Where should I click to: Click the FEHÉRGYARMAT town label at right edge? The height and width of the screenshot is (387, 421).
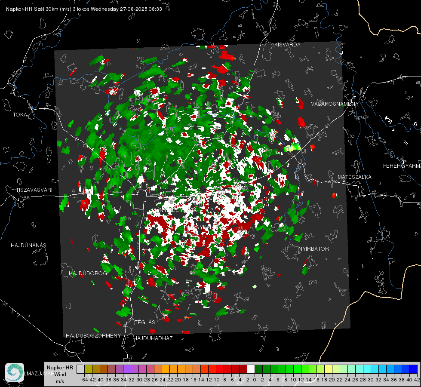pyautogui.click(x=402, y=166)
